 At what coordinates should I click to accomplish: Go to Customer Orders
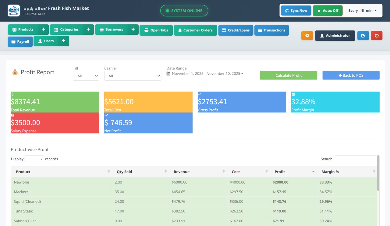(x=195, y=30)
